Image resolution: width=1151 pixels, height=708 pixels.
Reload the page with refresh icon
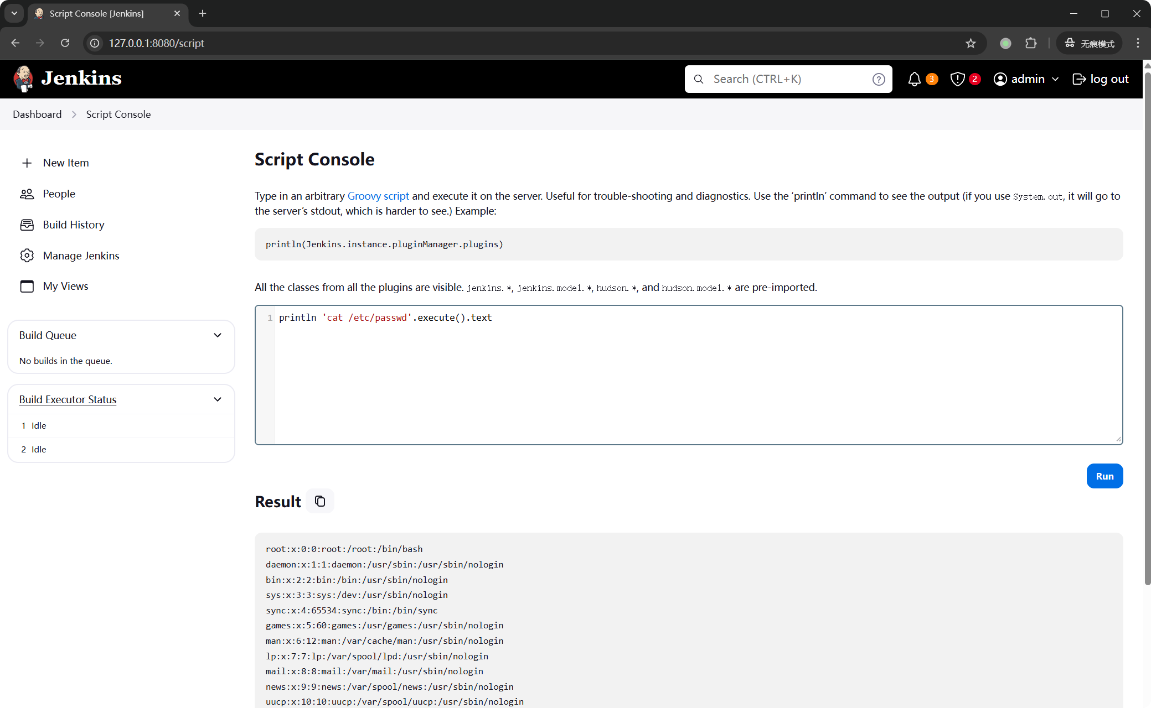[65, 43]
